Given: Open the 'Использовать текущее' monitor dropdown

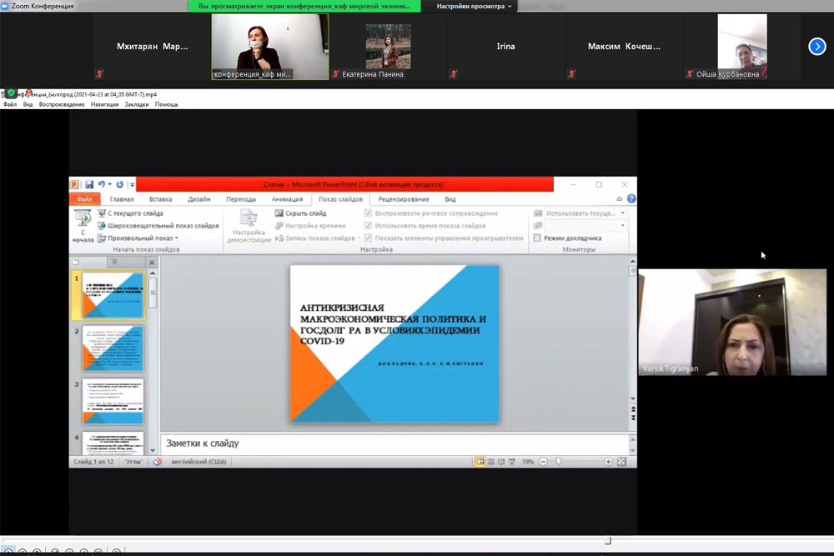Looking at the screenshot, I should pyautogui.click(x=622, y=213).
